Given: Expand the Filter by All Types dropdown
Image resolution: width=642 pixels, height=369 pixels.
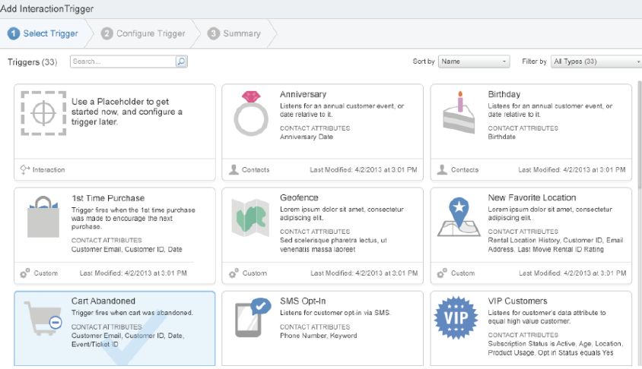Looking at the screenshot, I should [596, 61].
